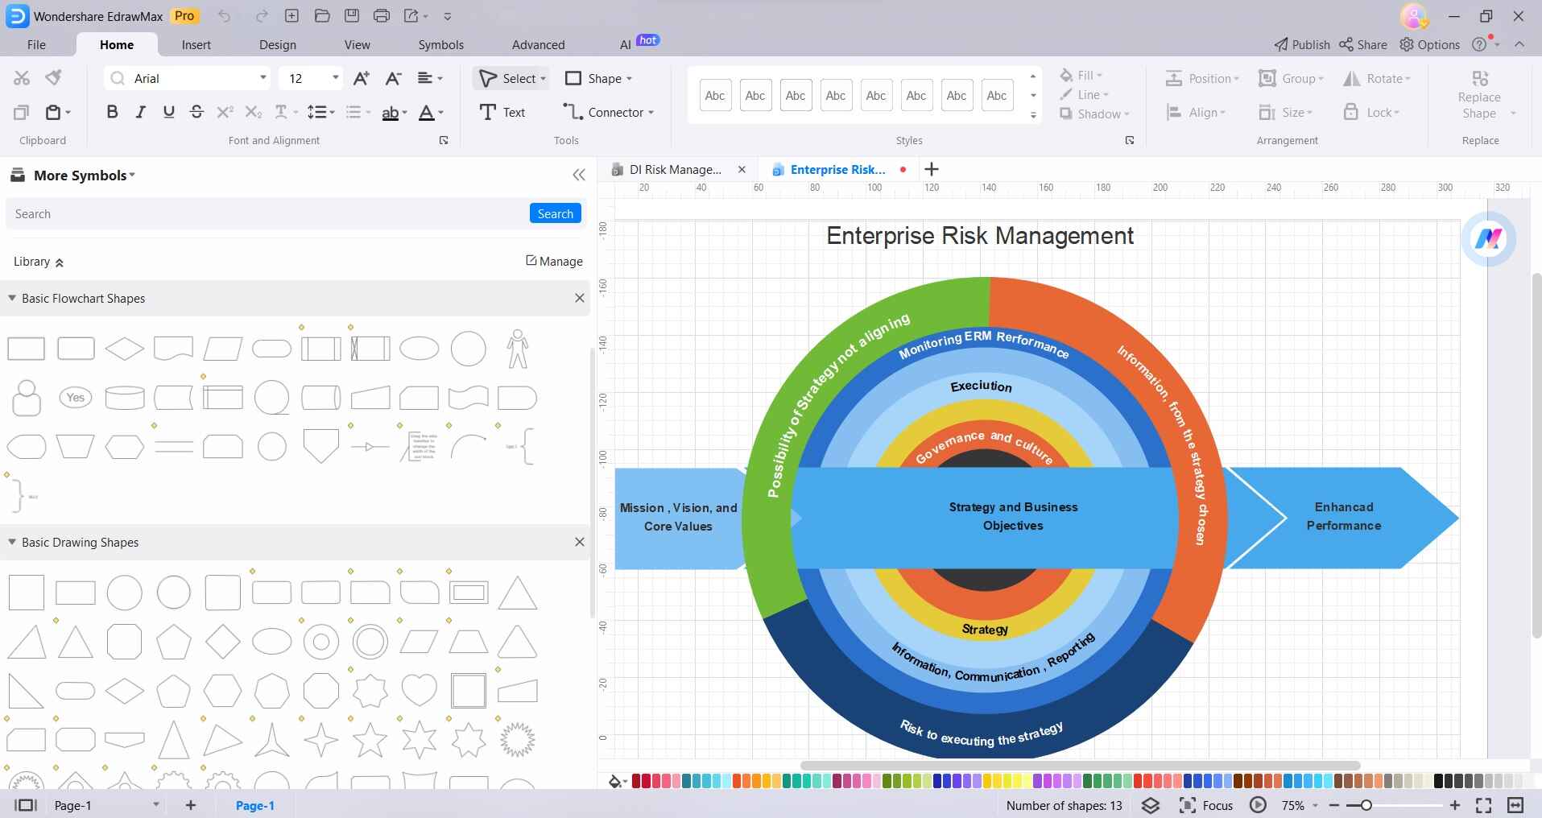
Task: Click the Save icon in title bar
Action: tap(352, 15)
